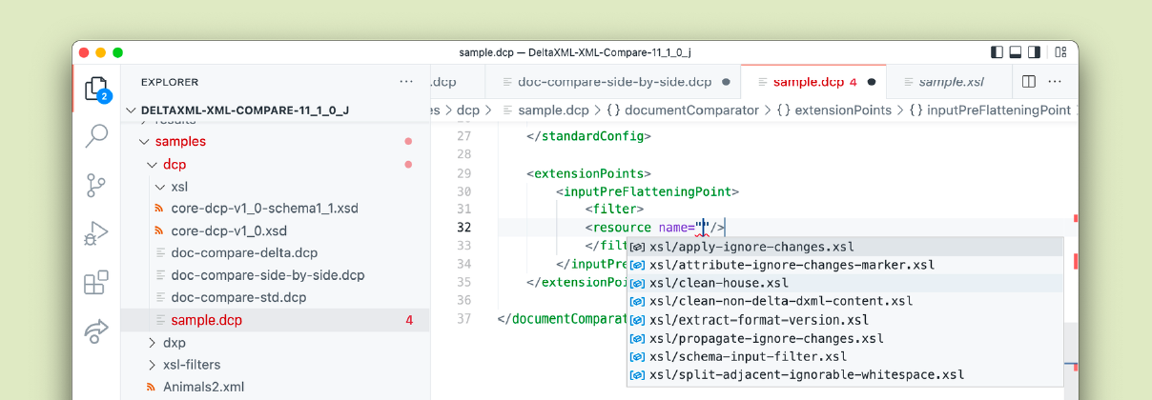Toggle primary sidebar visibility in title bar
Image resolution: width=1152 pixels, height=400 pixels.
[997, 52]
